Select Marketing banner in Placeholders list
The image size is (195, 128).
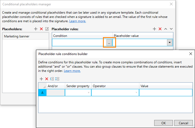(x=26, y=36)
